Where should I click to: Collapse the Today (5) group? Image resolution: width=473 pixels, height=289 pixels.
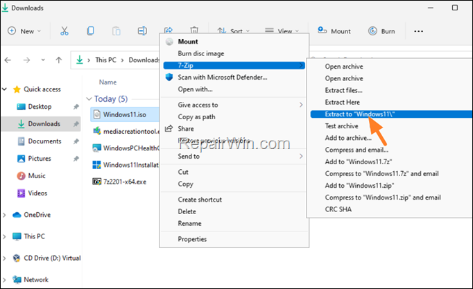pyautogui.click(x=89, y=99)
